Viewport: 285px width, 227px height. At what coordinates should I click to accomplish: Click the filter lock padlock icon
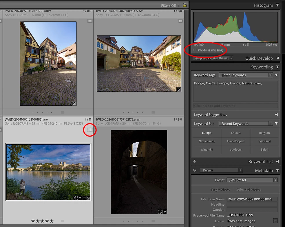point(185,5)
